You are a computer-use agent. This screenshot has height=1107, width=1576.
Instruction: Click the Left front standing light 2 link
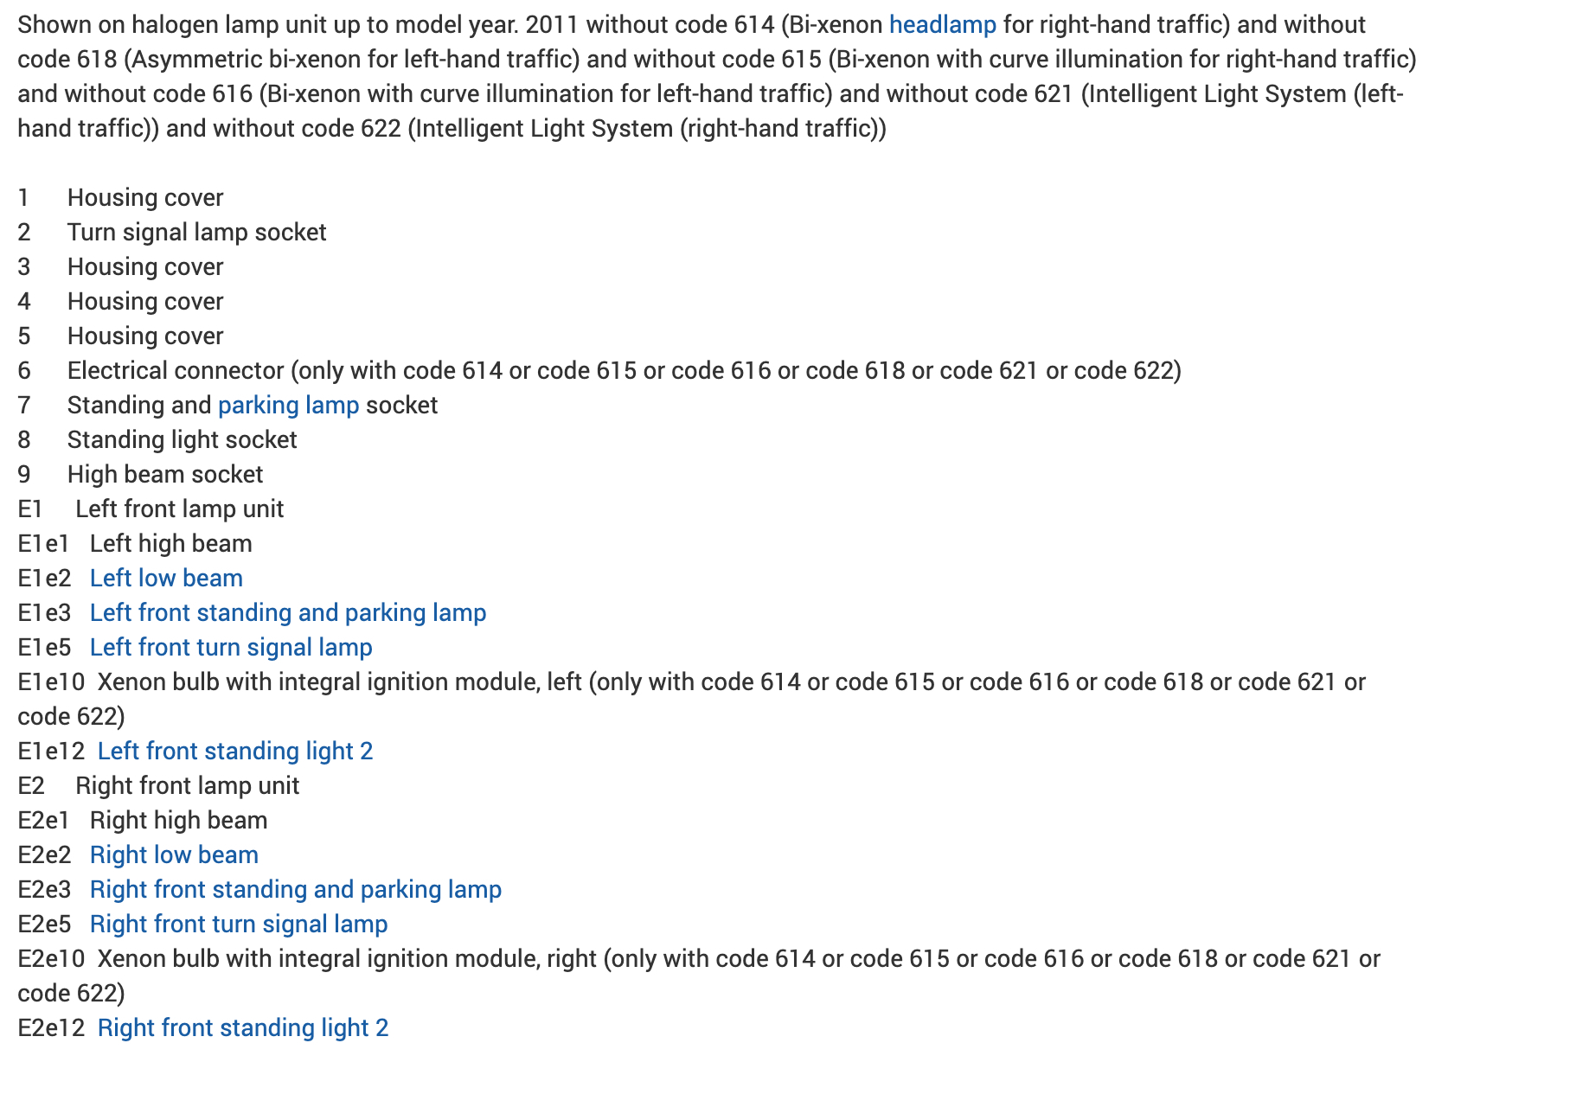point(235,751)
